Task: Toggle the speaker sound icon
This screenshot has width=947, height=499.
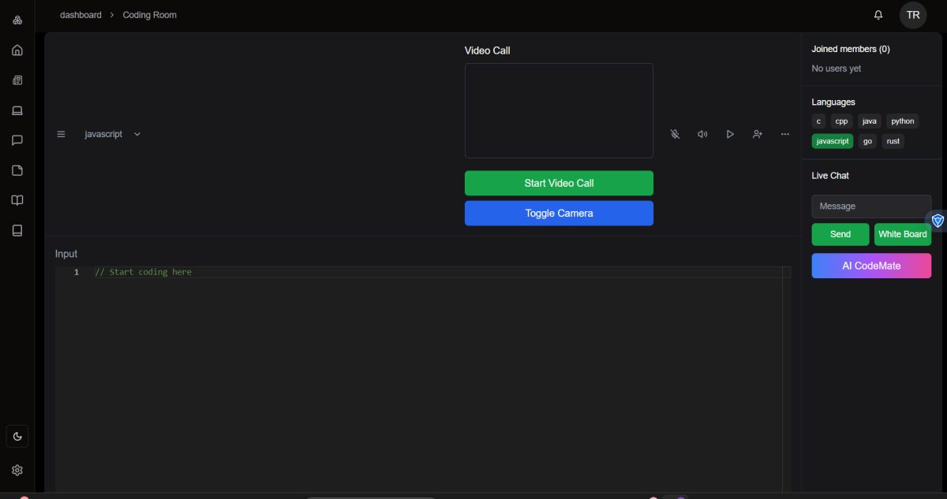Action: (x=702, y=134)
